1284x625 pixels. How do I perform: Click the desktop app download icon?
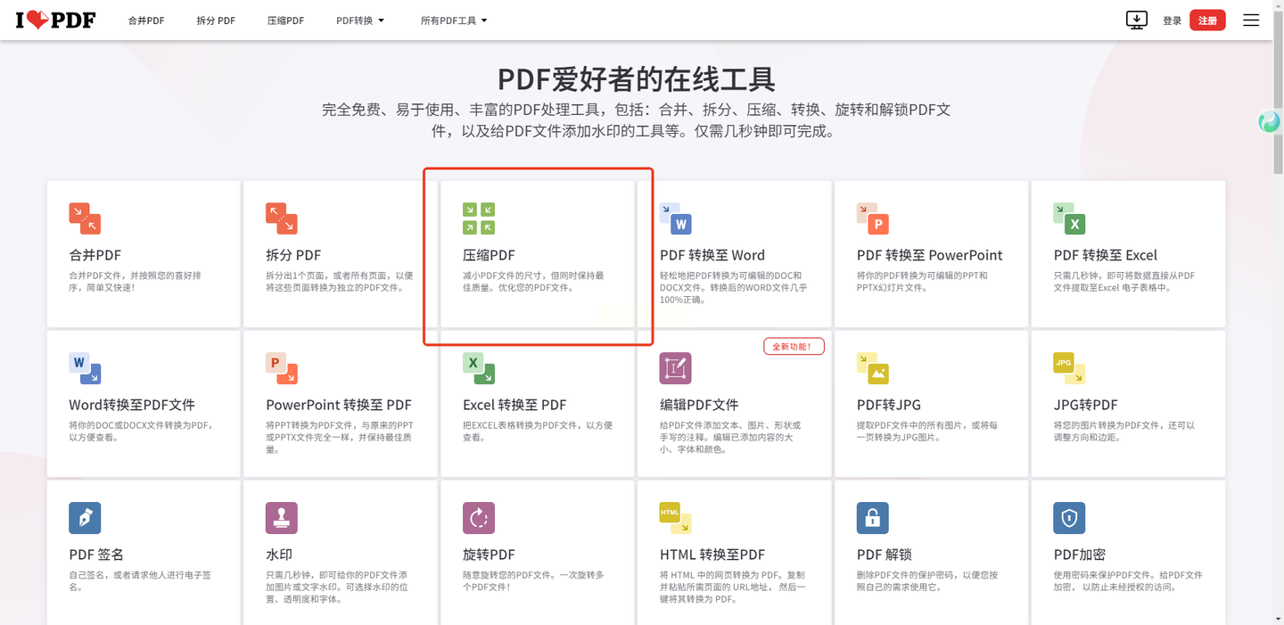click(x=1137, y=20)
